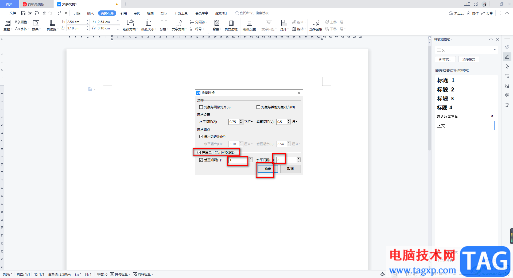Open the 选择窗格 selection pane
This screenshot has height=278, width=513.
316,25
